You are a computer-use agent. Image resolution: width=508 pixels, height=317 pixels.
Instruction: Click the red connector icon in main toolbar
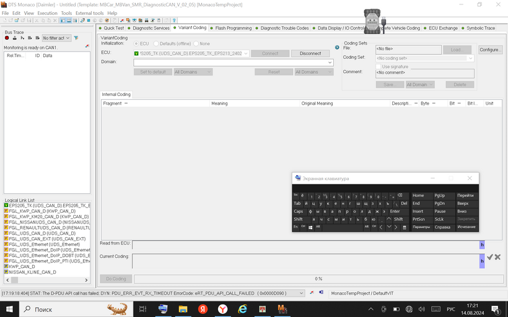pyautogui.click(x=122, y=20)
